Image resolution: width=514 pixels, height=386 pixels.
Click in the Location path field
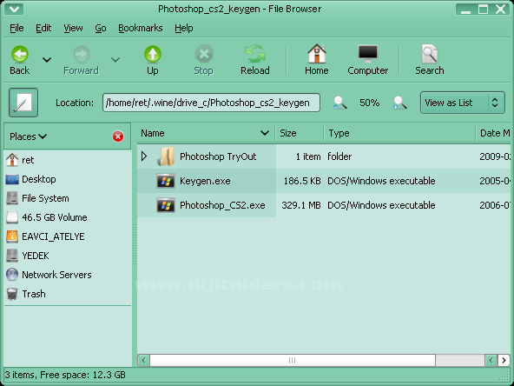(x=211, y=103)
